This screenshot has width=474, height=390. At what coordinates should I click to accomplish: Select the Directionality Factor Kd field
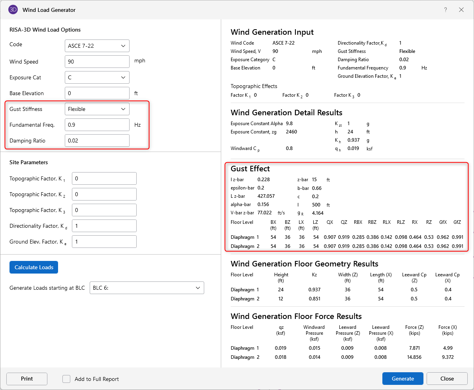point(104,226)
